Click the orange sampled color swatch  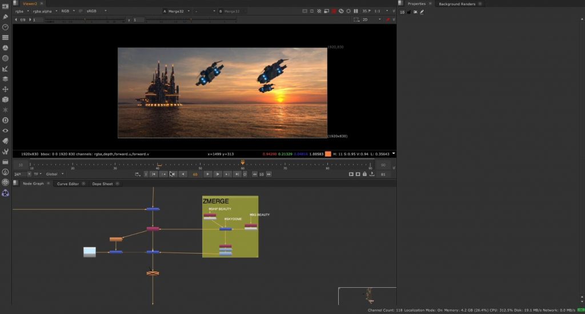tap(328, 154)
